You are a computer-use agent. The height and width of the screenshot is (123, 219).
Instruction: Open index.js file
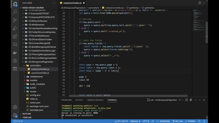tap(39, 99)
